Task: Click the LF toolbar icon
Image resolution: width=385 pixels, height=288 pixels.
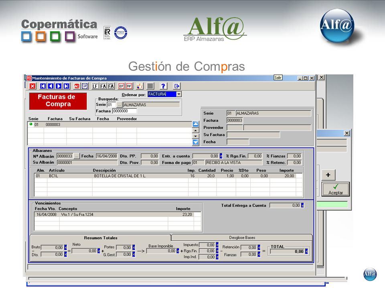Action: (95, 86)
